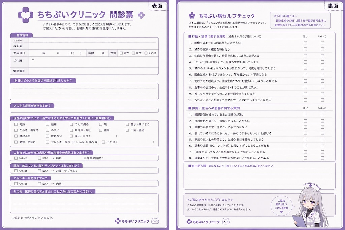Click the flower icon before ちちぷい病セルフチェック
Screen dimensions: 345x230
(192, 15)
